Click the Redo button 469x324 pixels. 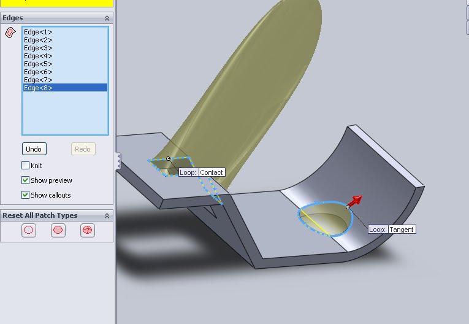pos(83,149)
